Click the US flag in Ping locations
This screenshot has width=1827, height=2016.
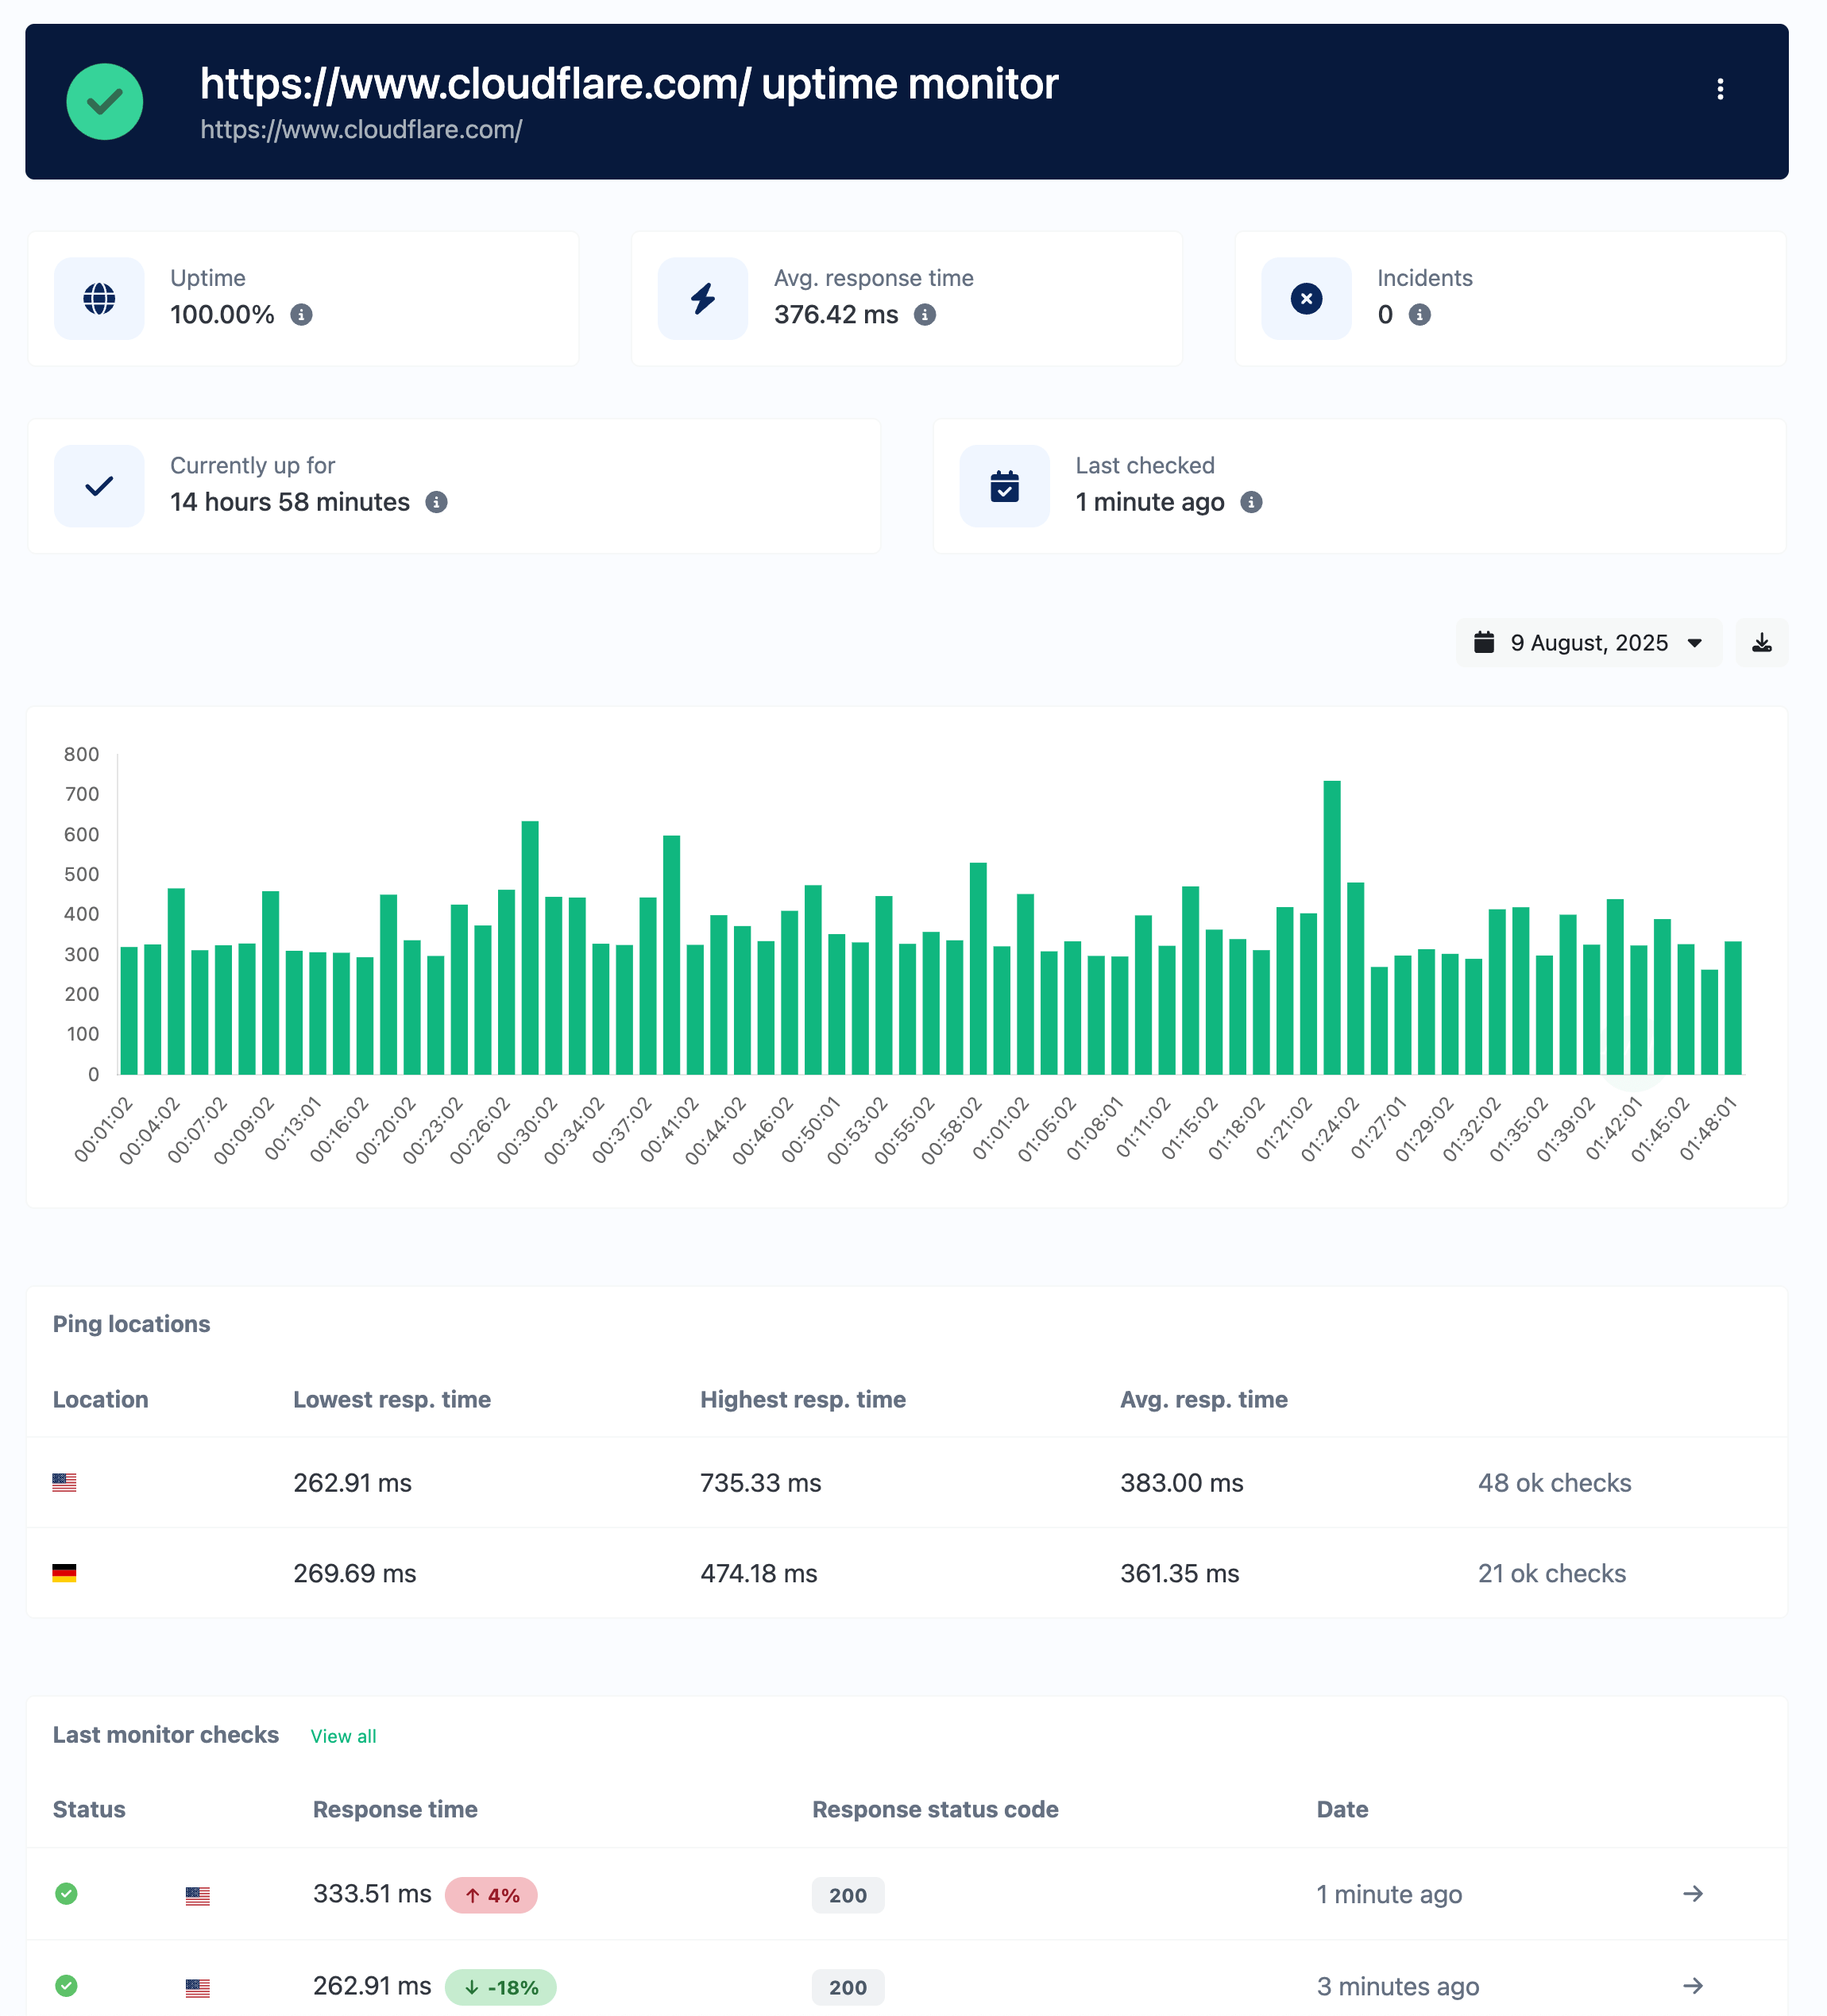(64, 1482)
